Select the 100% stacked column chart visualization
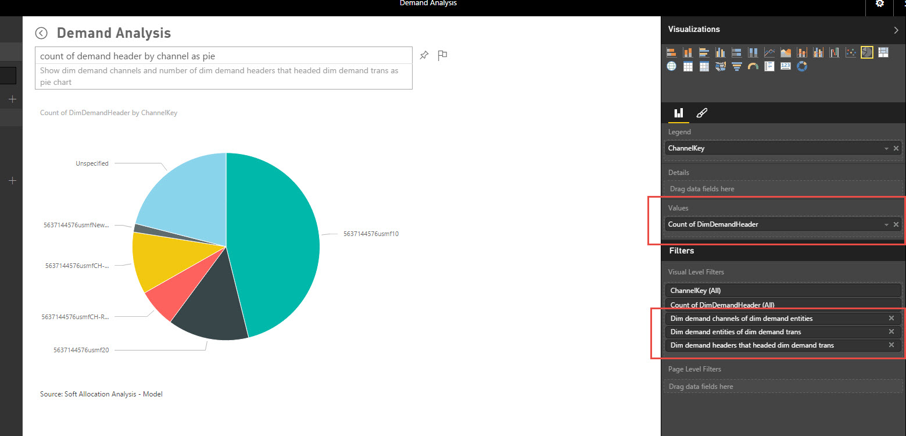The height and width of the screenshot is (436, 906). pyautogui.click(x=753, y=52)
